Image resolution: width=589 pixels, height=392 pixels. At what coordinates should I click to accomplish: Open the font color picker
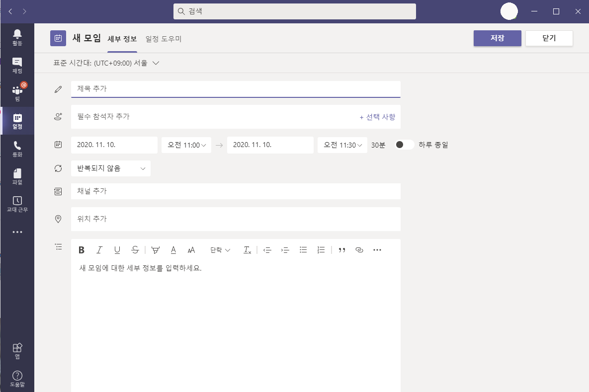(x=173, y=250)
